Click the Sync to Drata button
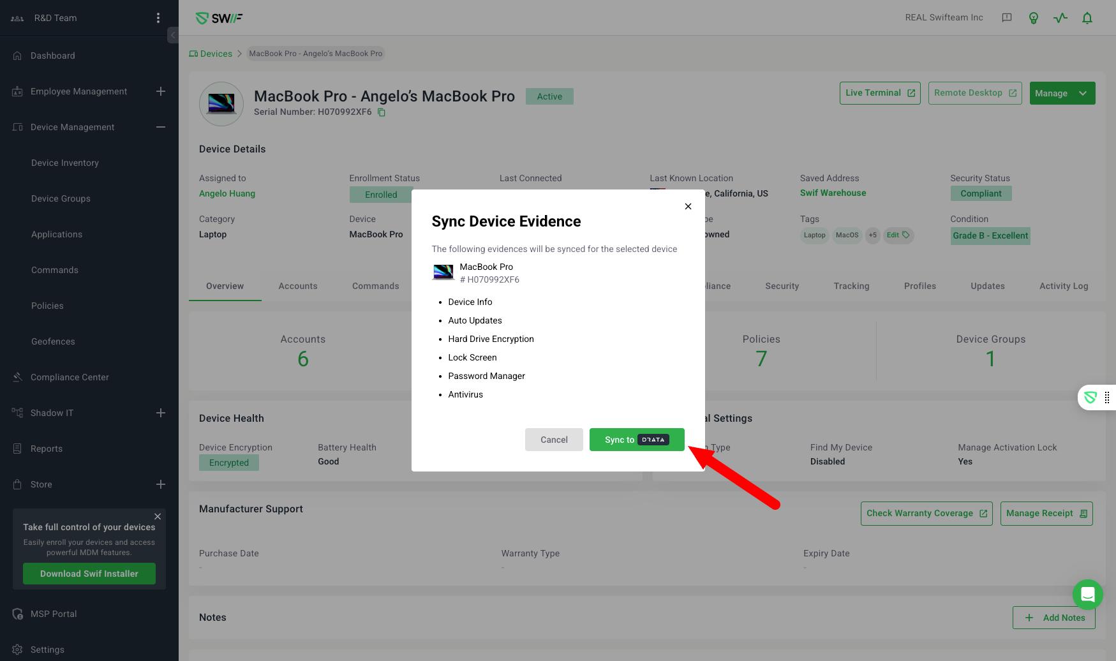 636,440
